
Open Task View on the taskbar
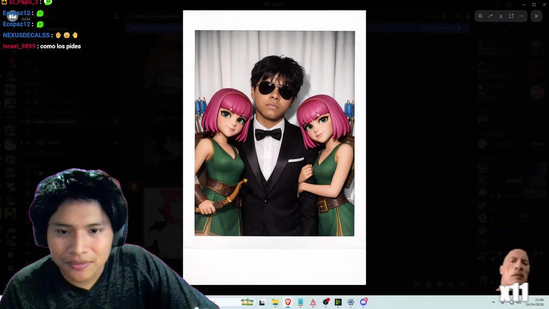pyautogui.click(x=262, y=302)
